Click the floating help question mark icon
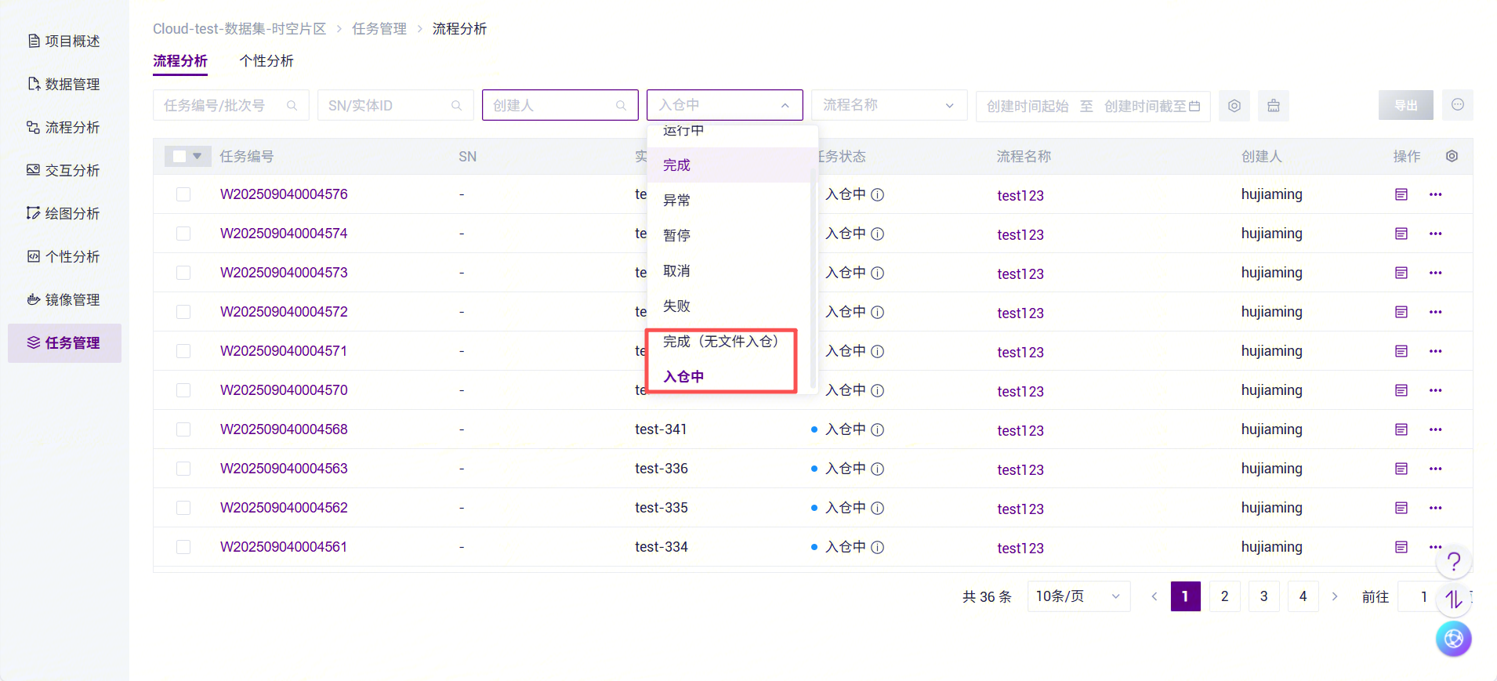 tap(1453, 561)
